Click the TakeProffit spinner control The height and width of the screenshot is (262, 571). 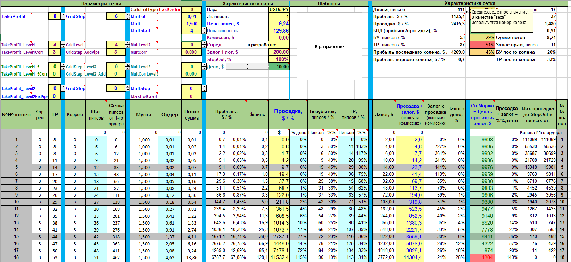coord(63,16)
